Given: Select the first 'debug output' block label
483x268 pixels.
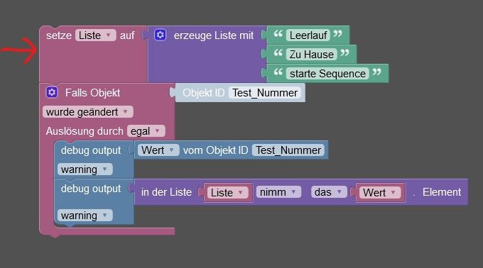Looking at the screenshot, I should (x=91, y=150).
